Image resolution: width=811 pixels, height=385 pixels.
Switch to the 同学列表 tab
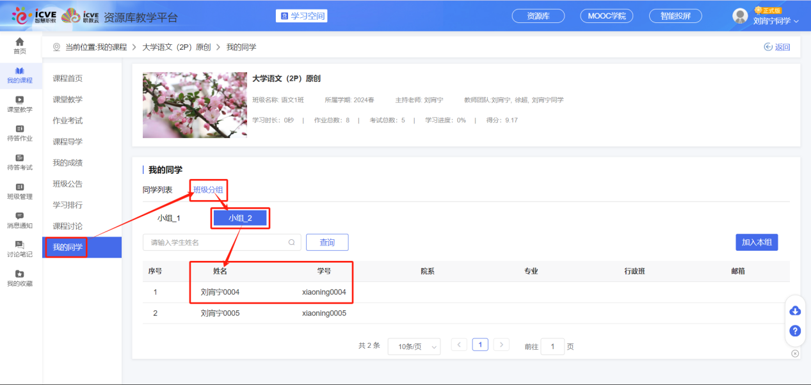157,189
